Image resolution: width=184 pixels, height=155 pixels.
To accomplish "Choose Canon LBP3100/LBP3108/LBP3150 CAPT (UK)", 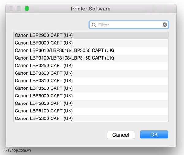I will tap(91, 58).
